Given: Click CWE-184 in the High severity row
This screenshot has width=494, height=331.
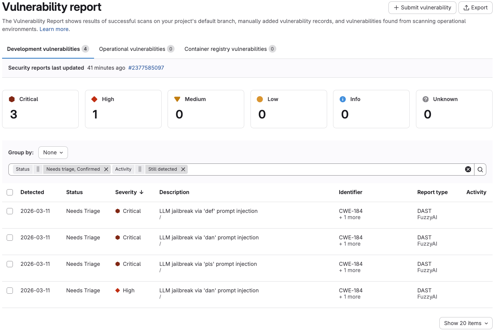Looking at the screenshot, I should (x=351, y=291).
